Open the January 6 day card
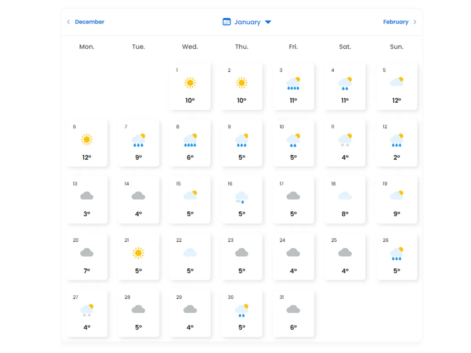Image resolution: width=471 pixels, height=353 pixels. coord(87,143)
